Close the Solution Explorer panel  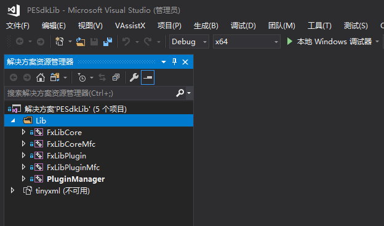pyautogui.click(x=185, y=62)
